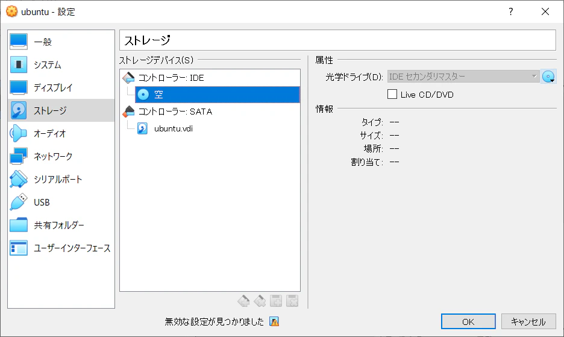The image size is (564, 337).
Task: Open the ディスプレイ settings category
Action: click(61, 87)
